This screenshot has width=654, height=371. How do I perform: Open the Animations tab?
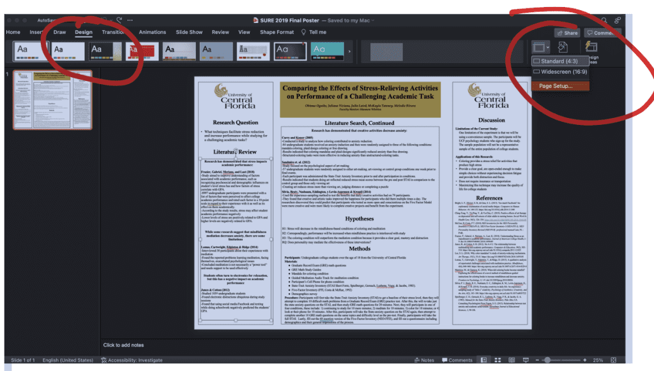coord(152,32)
